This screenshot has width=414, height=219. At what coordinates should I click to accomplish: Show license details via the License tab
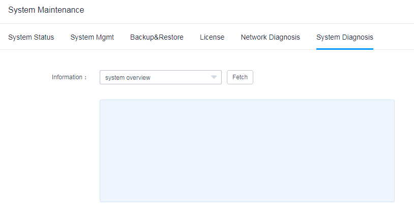212,37
